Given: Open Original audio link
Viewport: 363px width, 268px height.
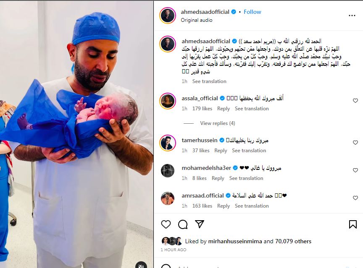Looking at the screenshot, I should tap(197, 20).
